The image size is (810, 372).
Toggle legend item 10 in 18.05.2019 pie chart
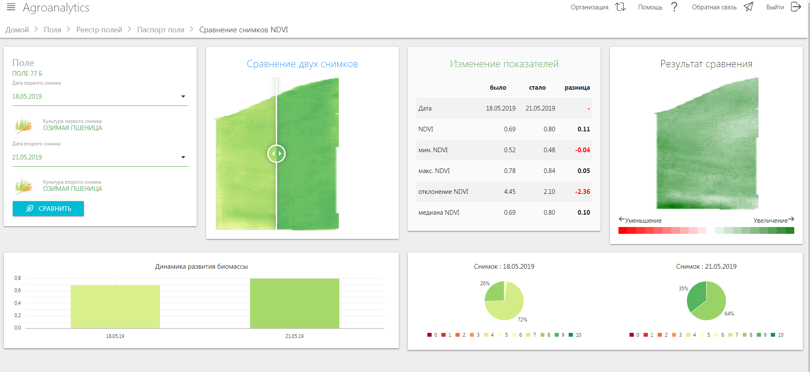(x=575, y=335)
